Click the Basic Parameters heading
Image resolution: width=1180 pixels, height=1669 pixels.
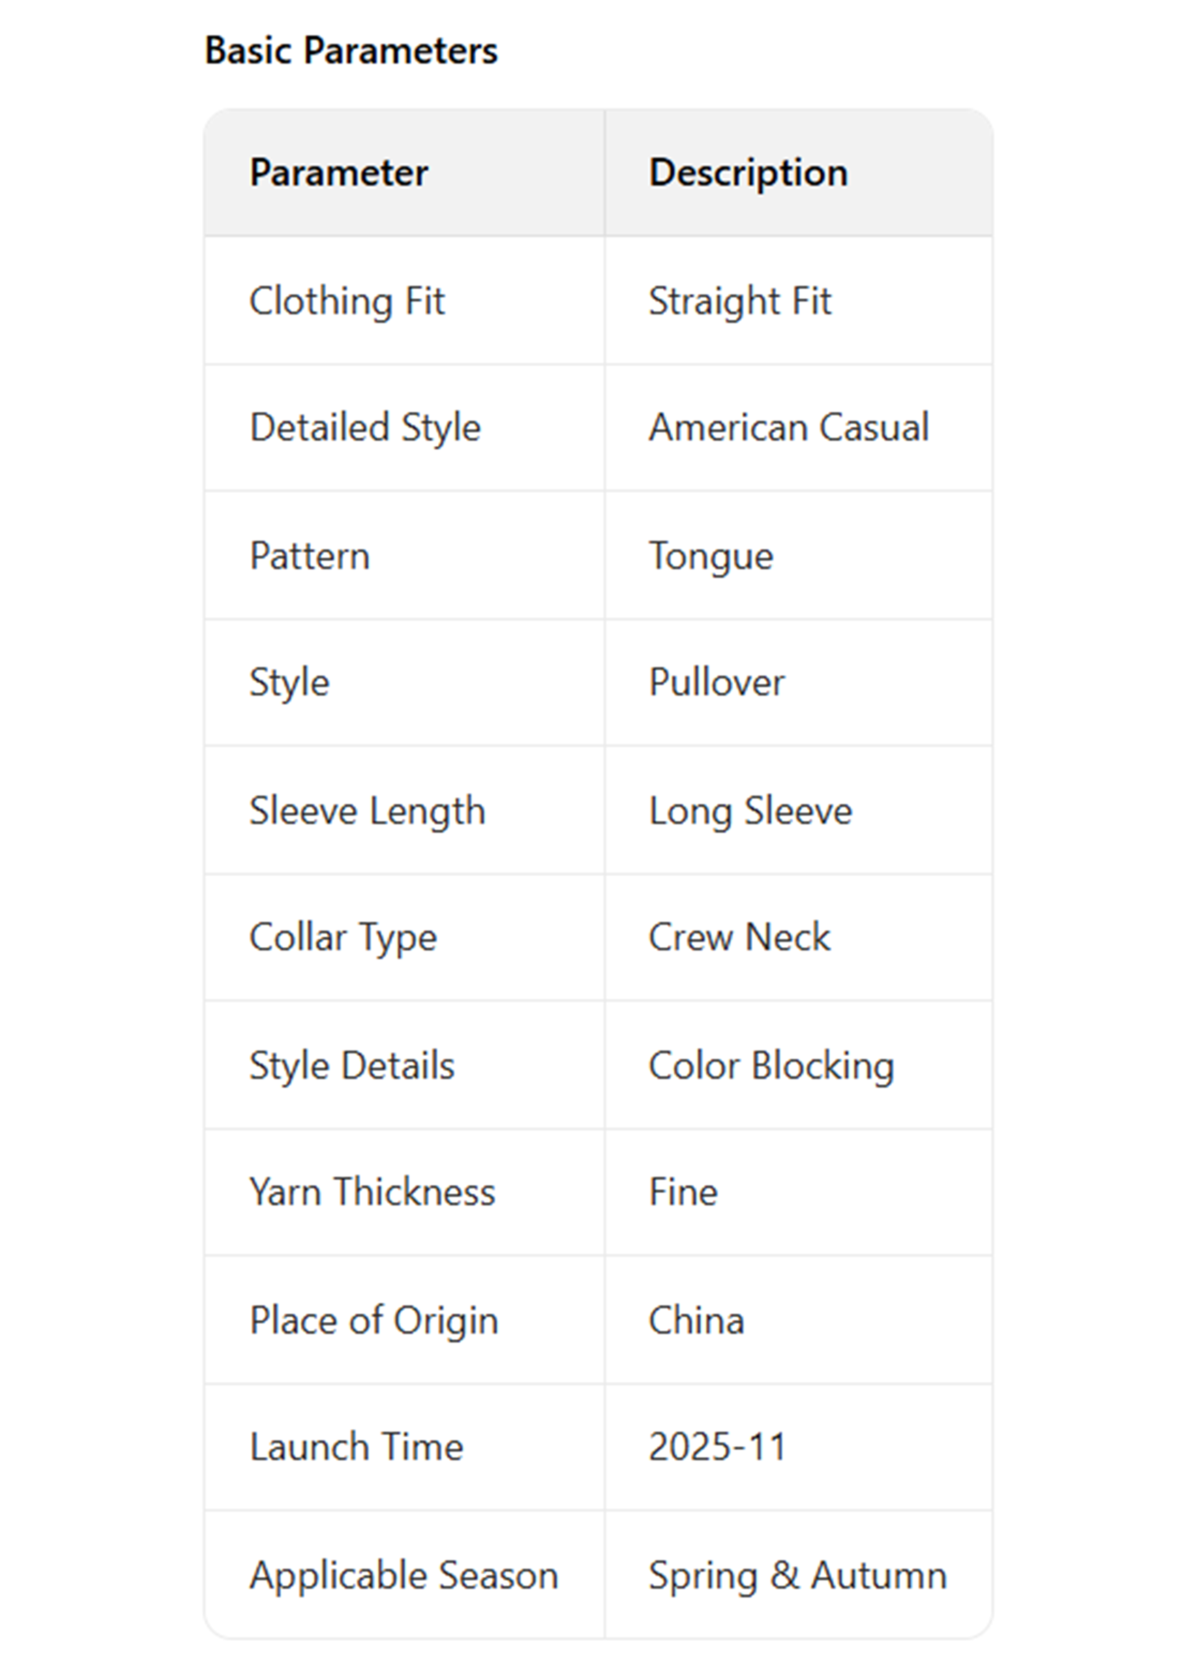pos(351,51)
